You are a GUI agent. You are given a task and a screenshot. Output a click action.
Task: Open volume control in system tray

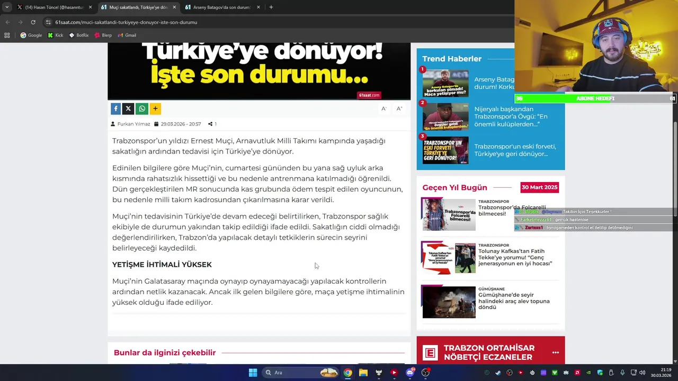pos(642,373)
